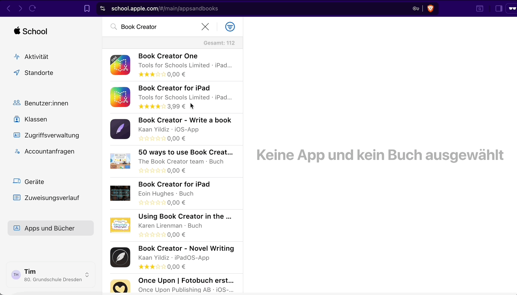This screenshot has width=517, height=295.
Task: Clear the search field with X
Action: [205, 27]
